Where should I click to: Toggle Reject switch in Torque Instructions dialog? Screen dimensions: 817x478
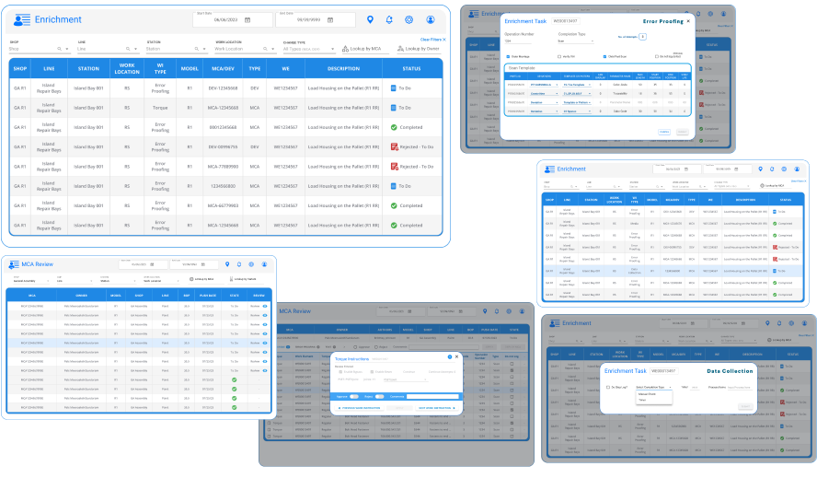point(379,397)
